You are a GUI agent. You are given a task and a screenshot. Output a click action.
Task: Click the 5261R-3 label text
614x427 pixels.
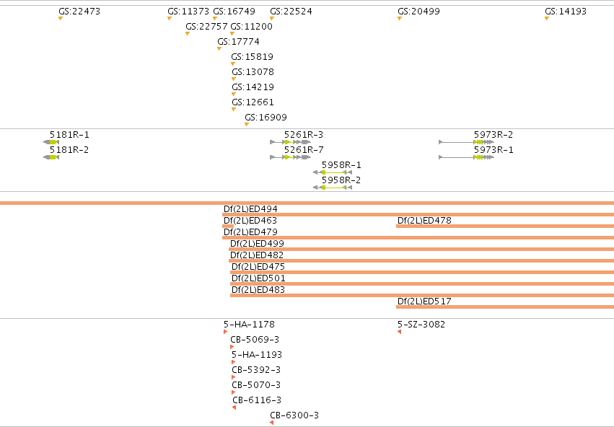[304, 135]
